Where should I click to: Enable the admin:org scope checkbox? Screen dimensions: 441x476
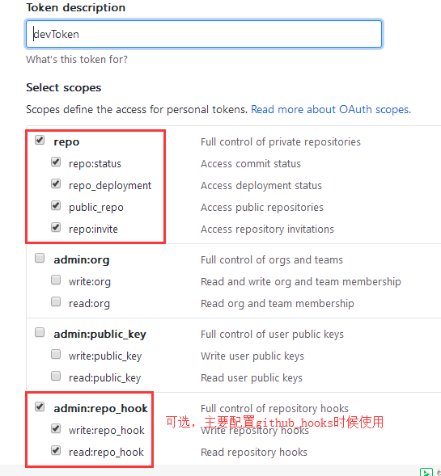[x=40, y=258]
